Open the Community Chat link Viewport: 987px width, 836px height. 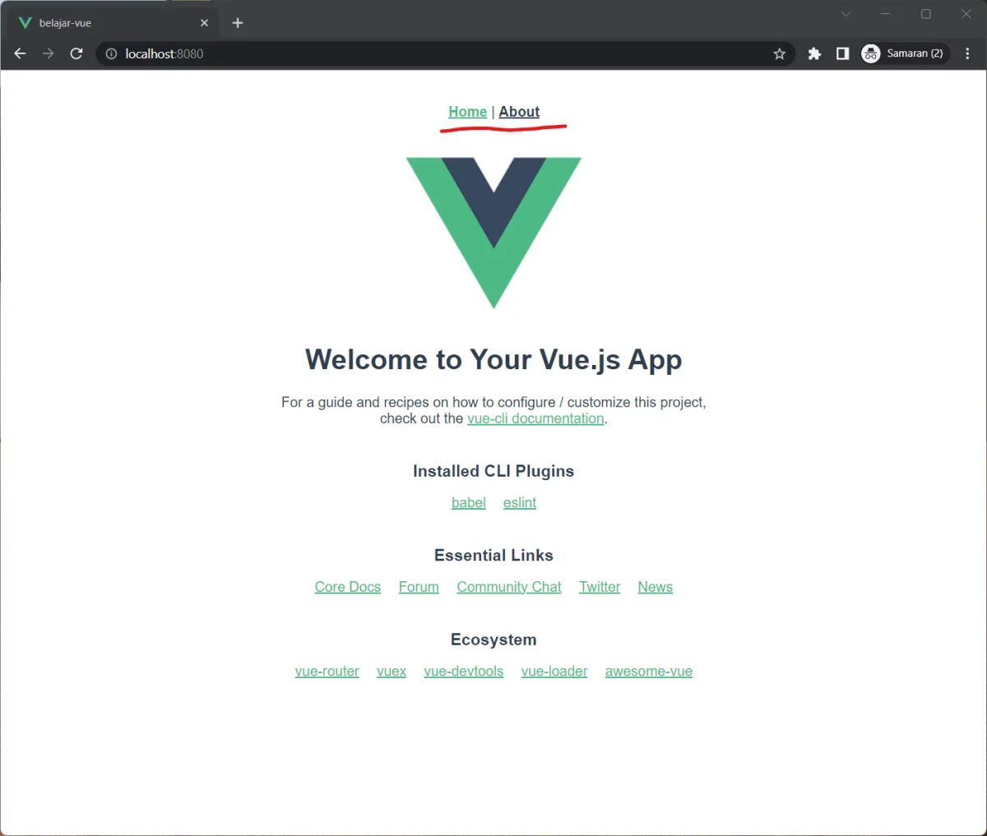(509, 587)
